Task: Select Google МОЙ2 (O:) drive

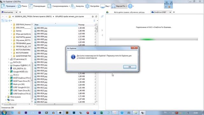Action: coord(19,72)
